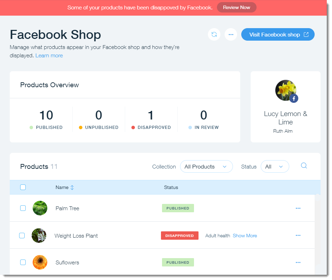Select the Weight Loss Plant checkbox
The image size is (332, 280).
click(x=22, y=236)
